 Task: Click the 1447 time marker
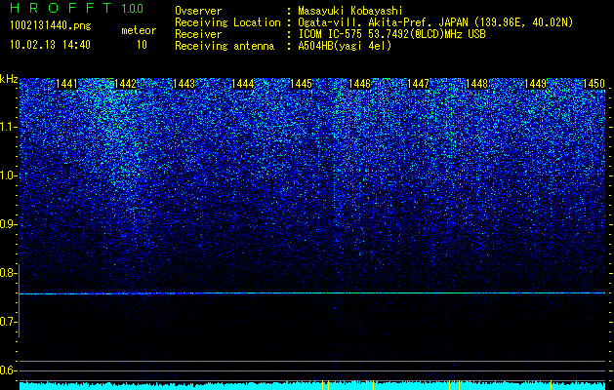(x=418, y=84)
